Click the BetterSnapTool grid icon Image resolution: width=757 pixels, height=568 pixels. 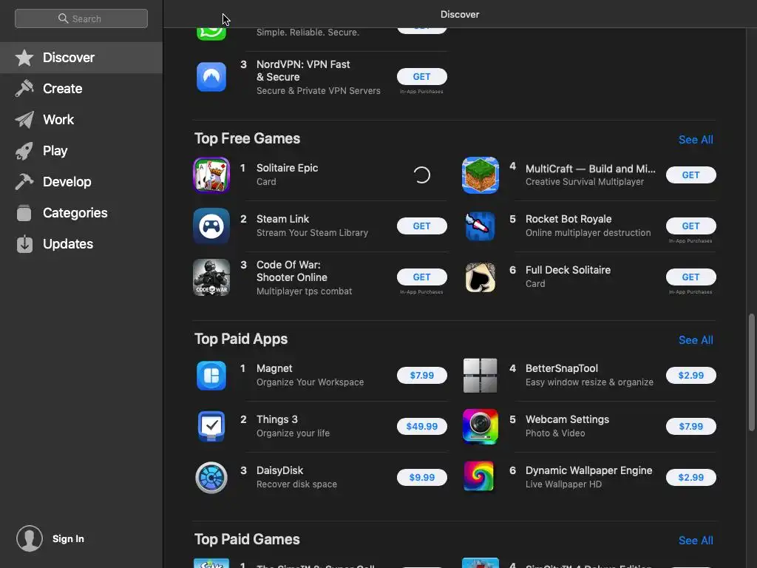[481, 375]
